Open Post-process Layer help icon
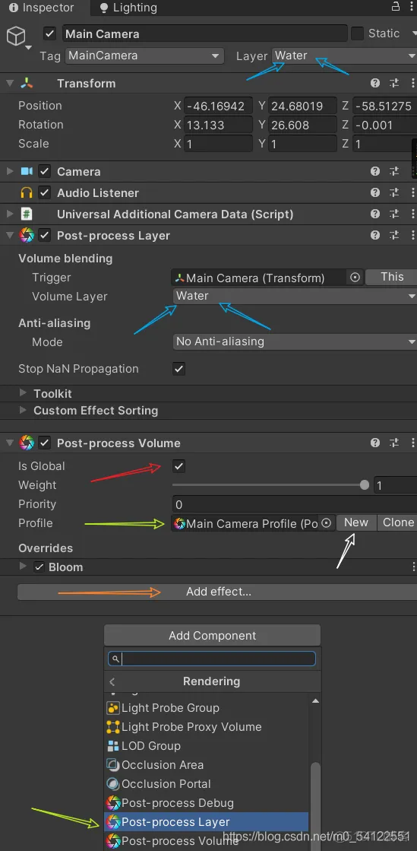The image size is (417, 851). click(374, 236)
